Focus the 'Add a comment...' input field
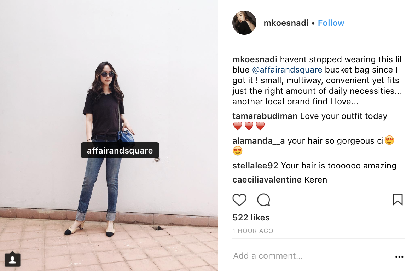This screenshot has height=271, width=418. pyautogui.click(x=312, y=256)
